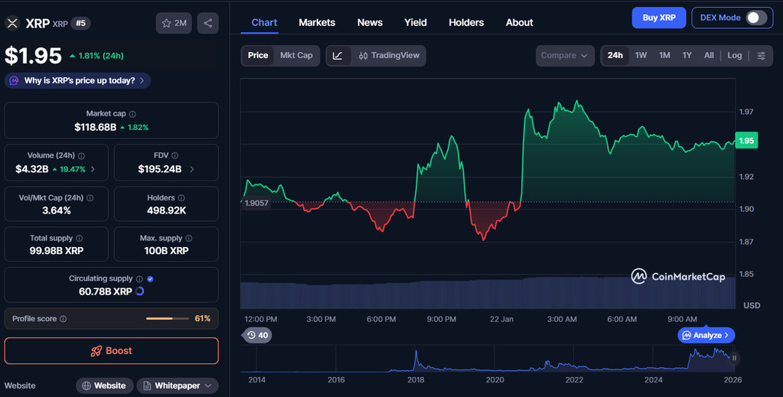
Task: Click Market cap info icon
Action: [132, 114]
